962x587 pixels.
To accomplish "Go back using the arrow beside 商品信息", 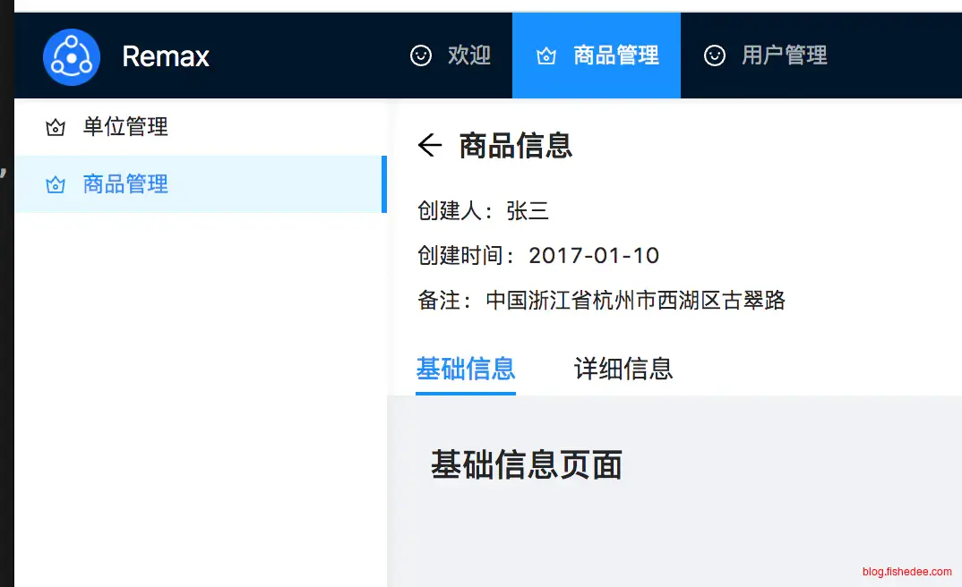I will pos(430,145).
